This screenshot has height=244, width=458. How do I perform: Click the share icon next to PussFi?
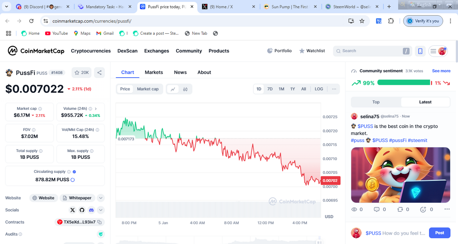click(99, 73)
